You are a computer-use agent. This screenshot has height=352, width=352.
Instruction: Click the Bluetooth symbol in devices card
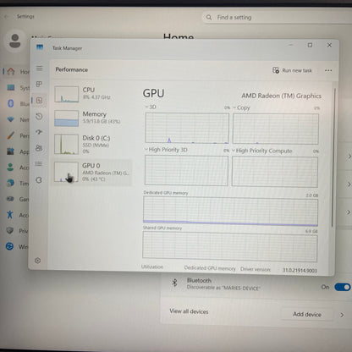pyautogui.click(x=174, y=283)
